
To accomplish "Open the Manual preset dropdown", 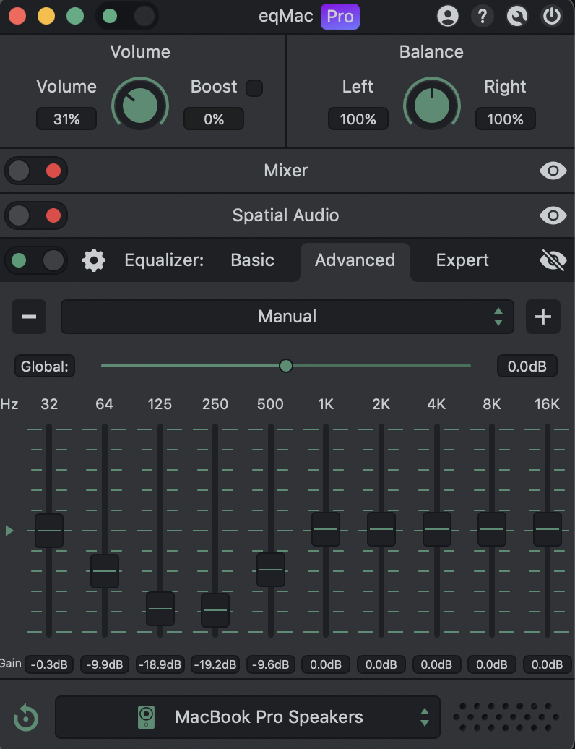I will 287,317.
